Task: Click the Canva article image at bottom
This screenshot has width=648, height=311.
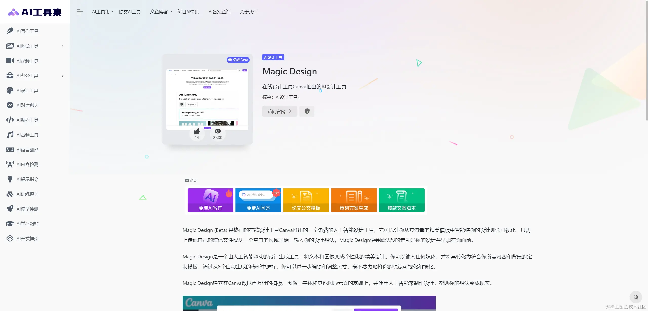Action: pos(309,303)
